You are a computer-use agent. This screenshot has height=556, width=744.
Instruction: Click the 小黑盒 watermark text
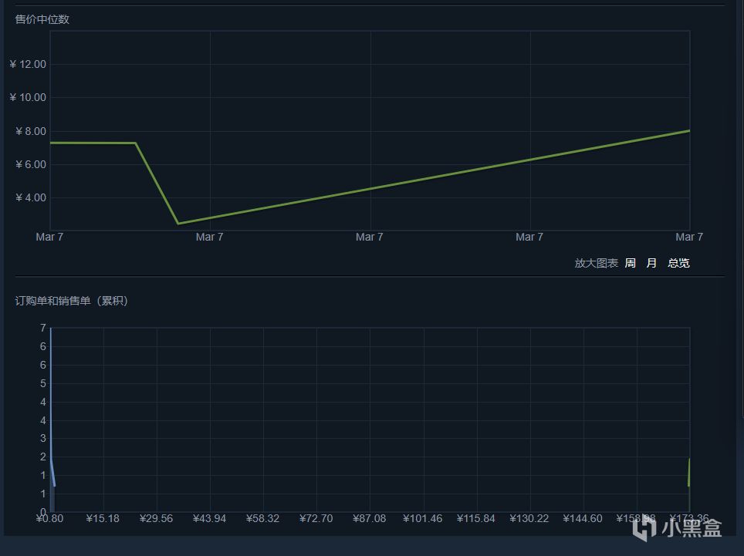[692, 528]
